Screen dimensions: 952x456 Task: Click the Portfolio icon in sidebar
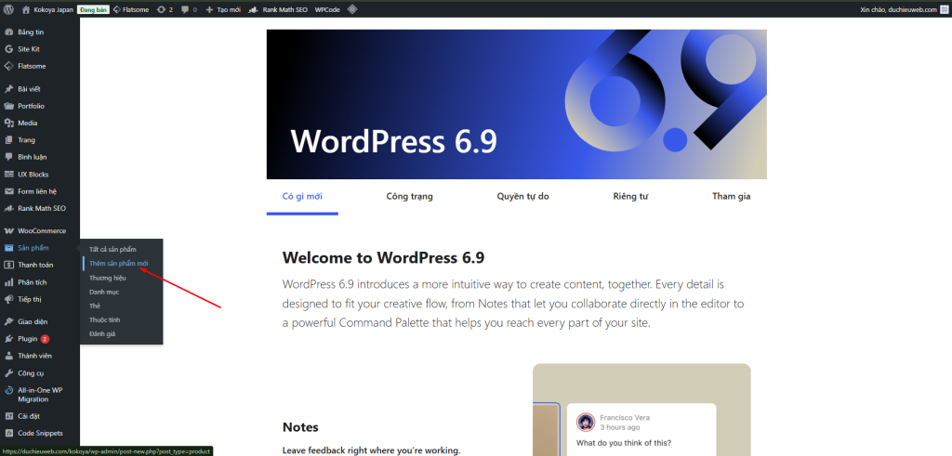click(8, 106)
